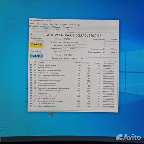Click the yellow Тревога! health status button
The image size is (144, 144).
point(37,44)
